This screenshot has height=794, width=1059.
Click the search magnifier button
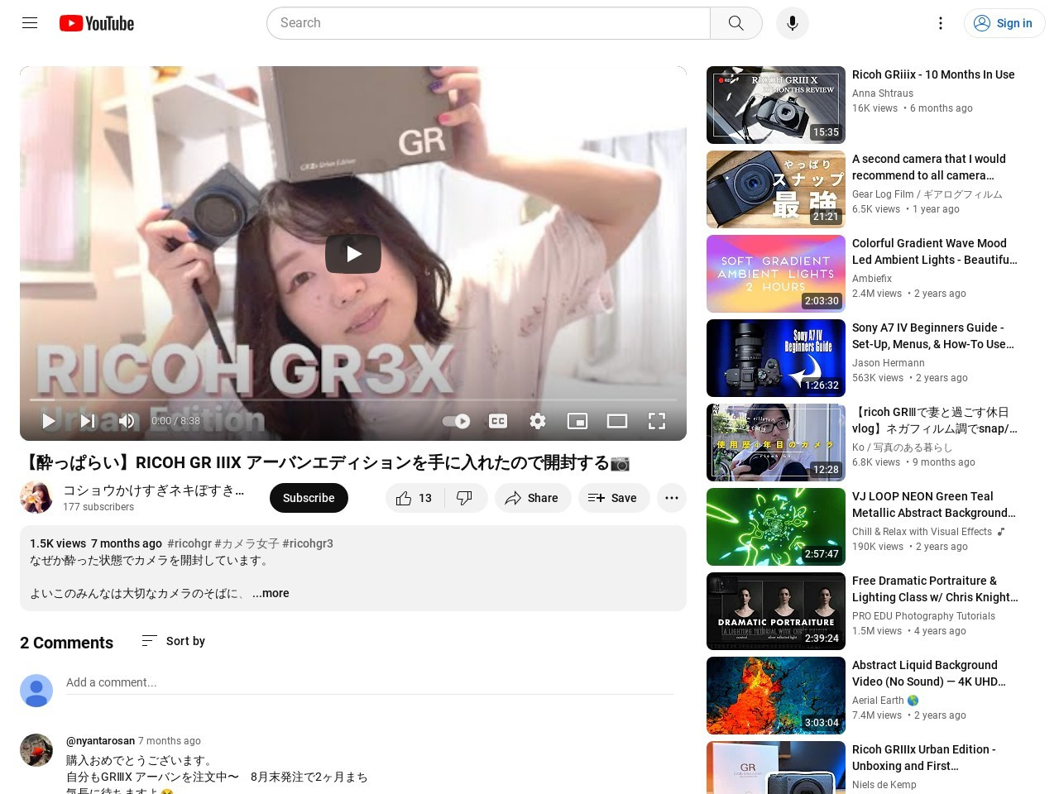(x=736, y=23)
